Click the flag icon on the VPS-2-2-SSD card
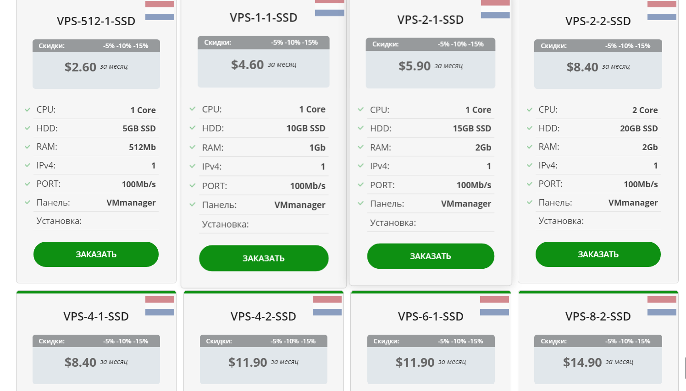 662,11
